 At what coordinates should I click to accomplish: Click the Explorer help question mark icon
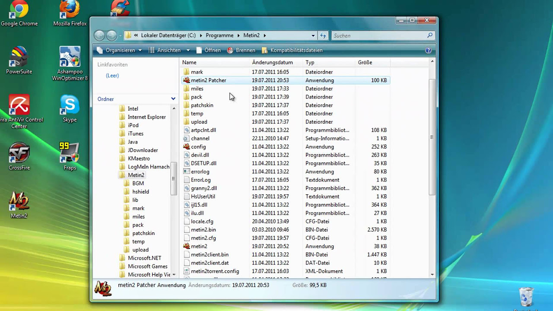pyautogui.click(x=428, y=50)
